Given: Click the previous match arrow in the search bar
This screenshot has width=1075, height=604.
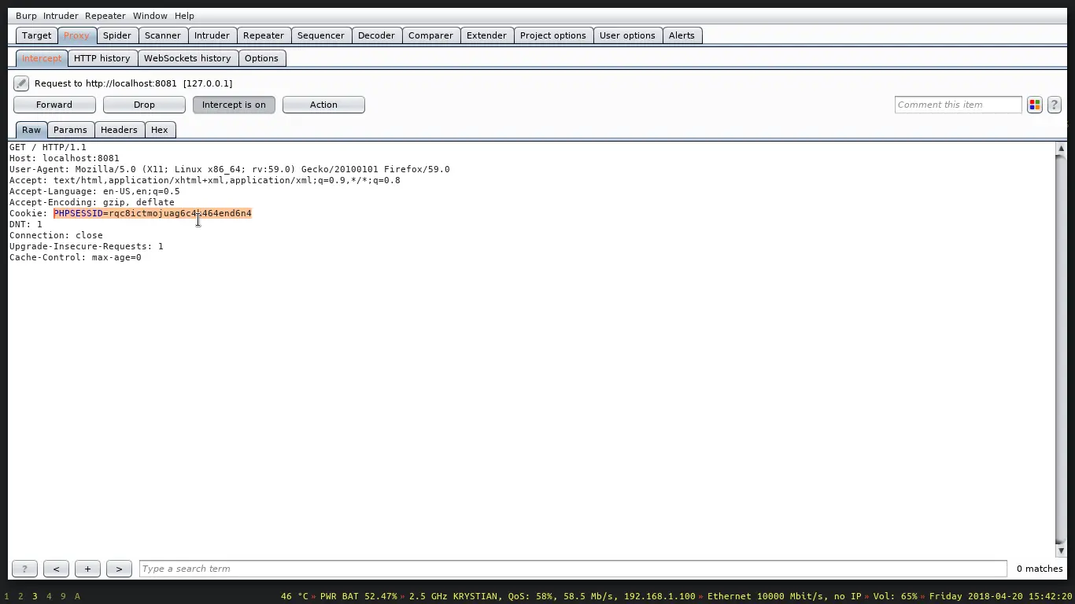Looking at the screenshot, I should coord(56,569).
